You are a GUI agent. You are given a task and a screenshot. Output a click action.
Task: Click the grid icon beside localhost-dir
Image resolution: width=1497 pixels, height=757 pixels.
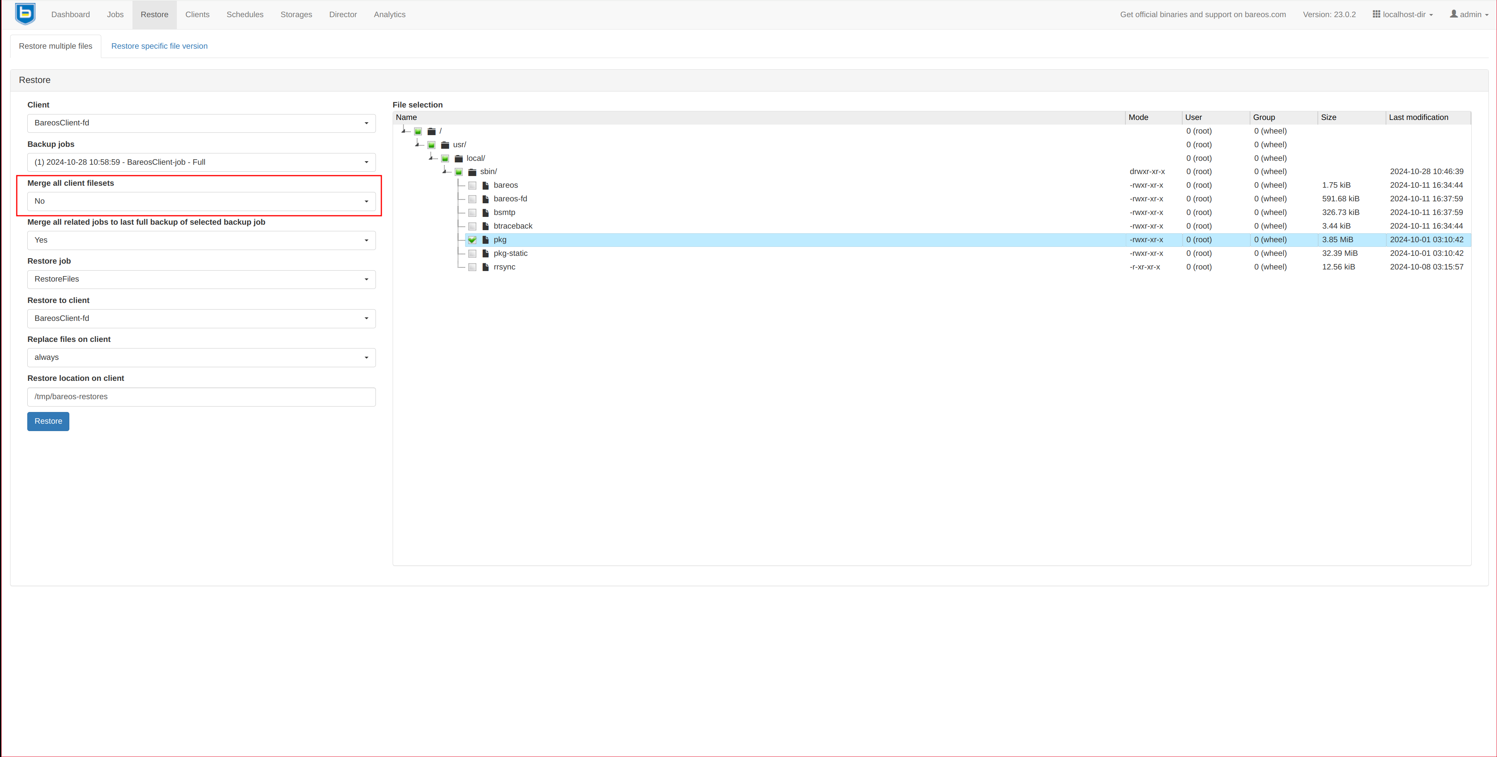(x=1376, y=14)
